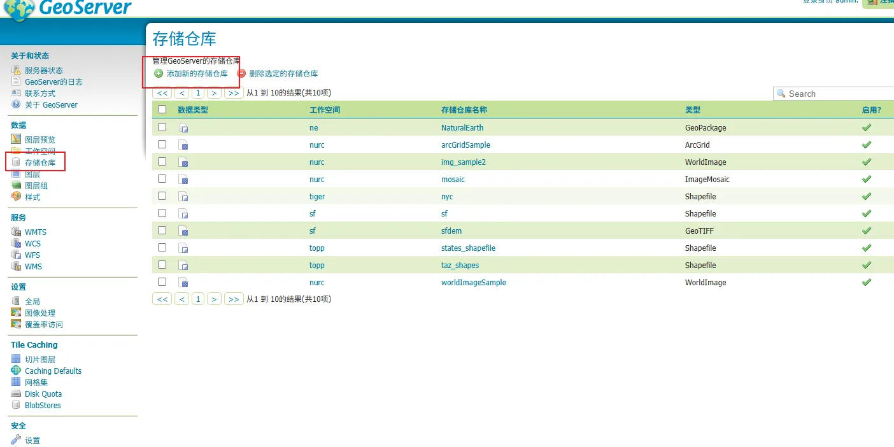Image resolution: width=894 pixels, height=447 pixels.
Task: Click the green add new store icon
Action: point(159,74)
